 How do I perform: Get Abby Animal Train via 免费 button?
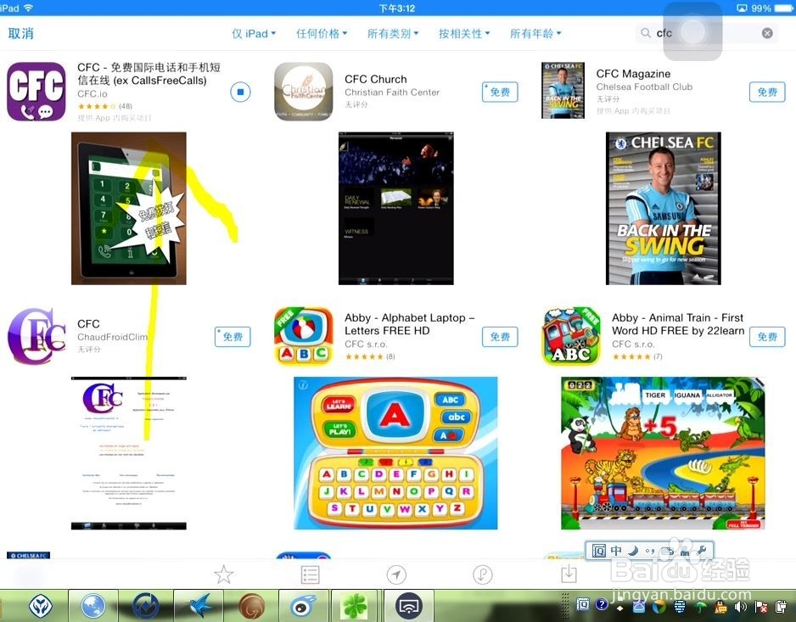coord(767,337)
